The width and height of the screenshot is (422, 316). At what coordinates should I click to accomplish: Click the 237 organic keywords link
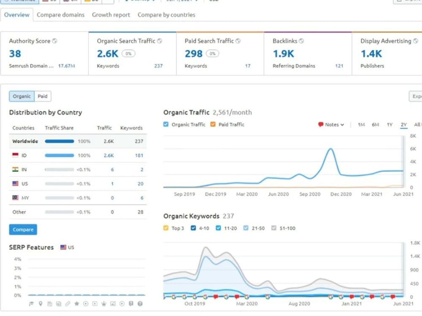coord(159,66)
